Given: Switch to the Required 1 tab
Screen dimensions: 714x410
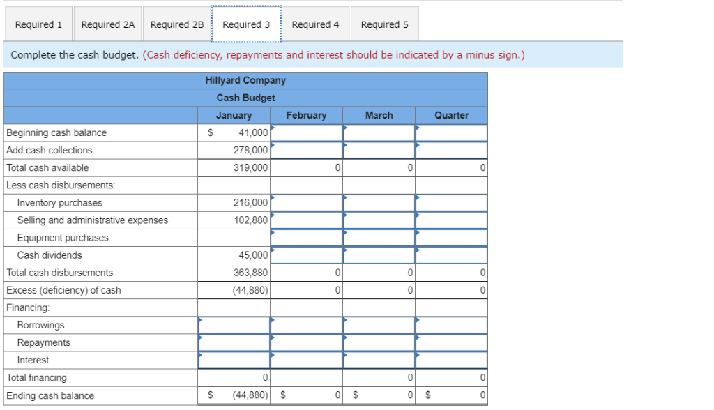Looking at the screenshot, I should click(38, 24).
